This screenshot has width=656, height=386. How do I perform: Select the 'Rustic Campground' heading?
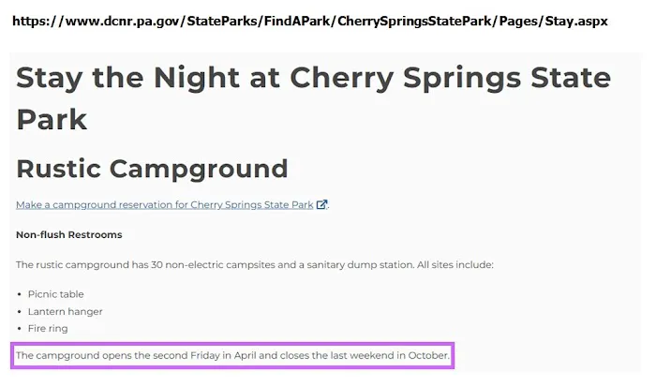[x=152, y=169]
